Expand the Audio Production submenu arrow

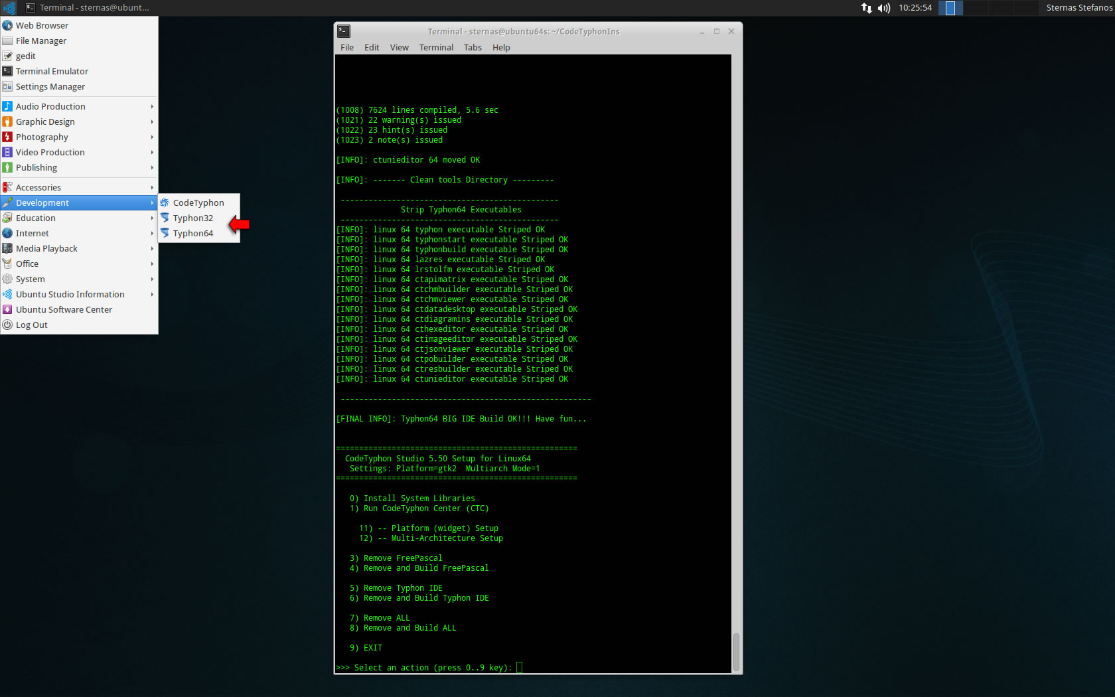(x=152, y=106)
